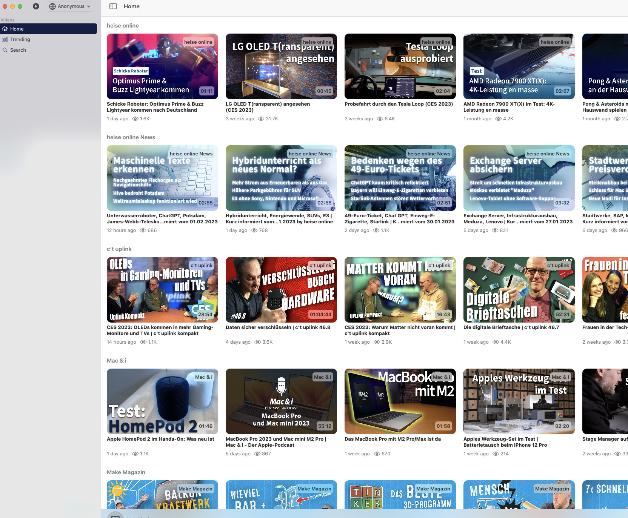Open Mensch Make Magazin thumbnail
628x518 pixels.
click(x=519, y=495)
